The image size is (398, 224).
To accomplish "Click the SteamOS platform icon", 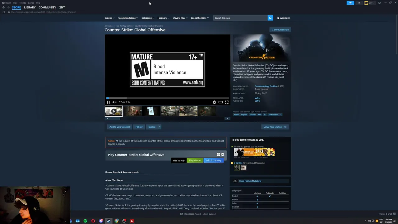I will pos(223,154).
